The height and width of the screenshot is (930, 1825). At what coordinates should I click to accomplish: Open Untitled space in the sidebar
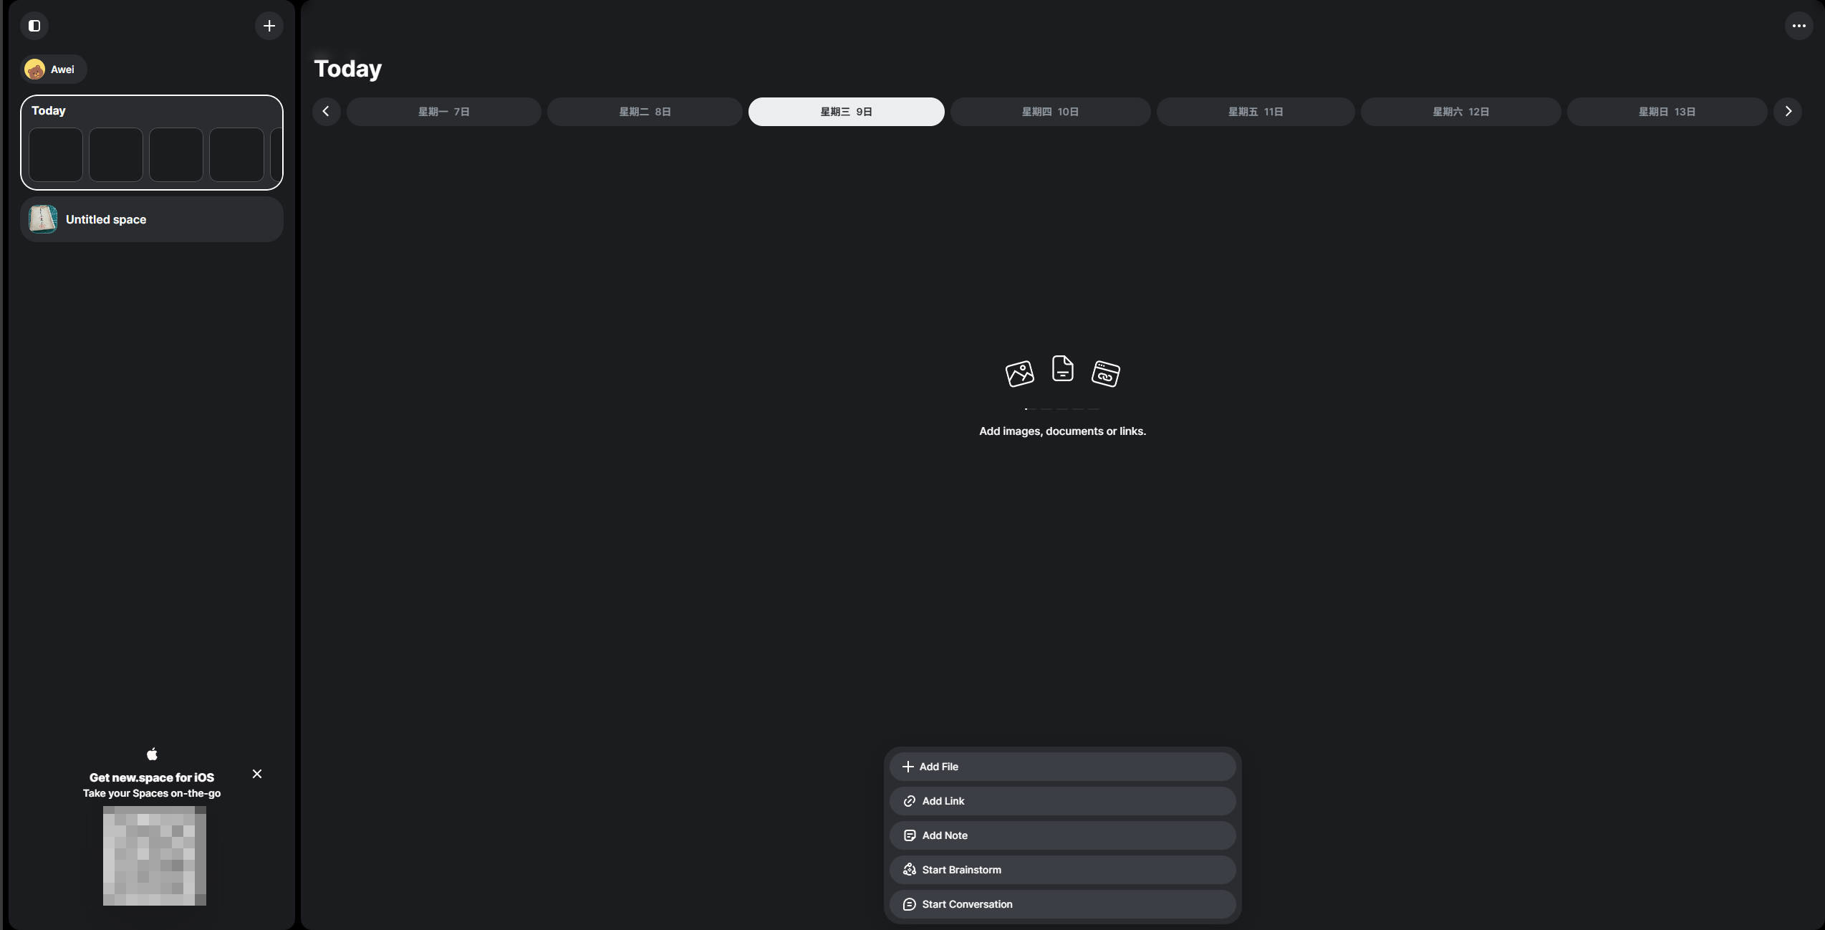click(x=152, y=219)
